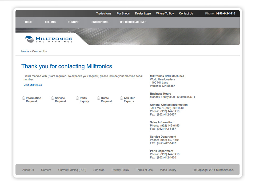Follow the Visit Milltronics link

coord(33,85)
